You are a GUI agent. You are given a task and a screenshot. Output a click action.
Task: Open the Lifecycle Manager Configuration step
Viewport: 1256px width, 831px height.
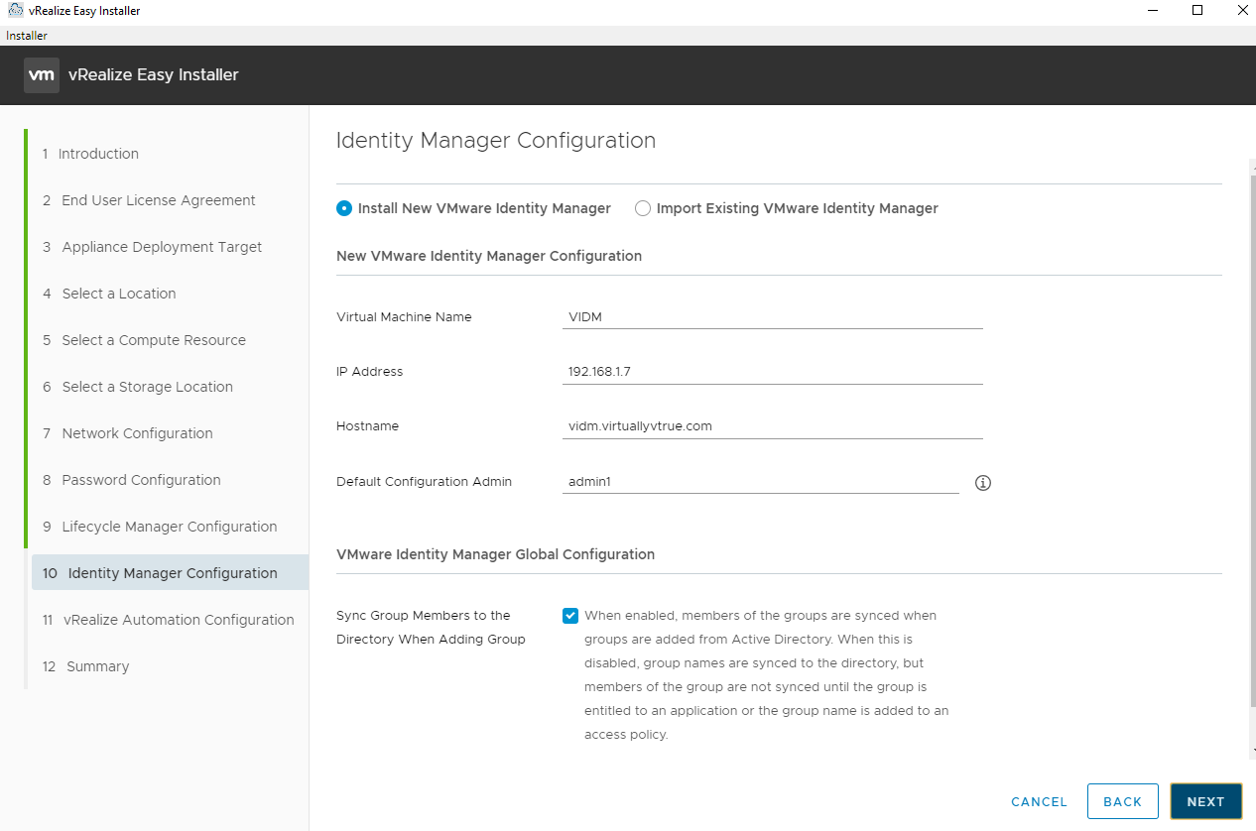coord(168,527)
